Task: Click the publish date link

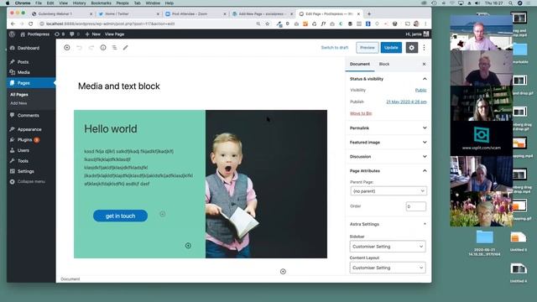Action: point(406,102)
